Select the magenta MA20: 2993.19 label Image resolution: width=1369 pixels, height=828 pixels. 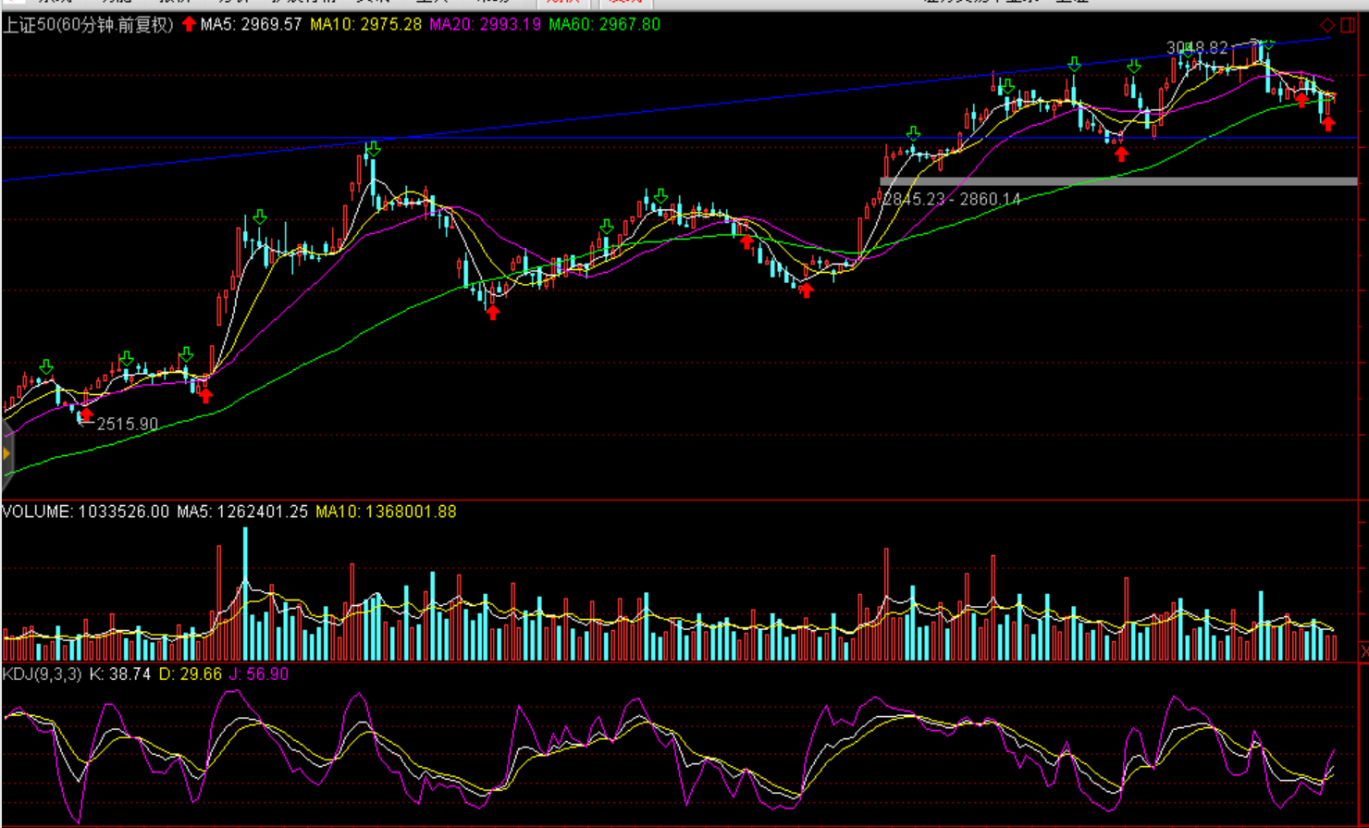(485, 25)
